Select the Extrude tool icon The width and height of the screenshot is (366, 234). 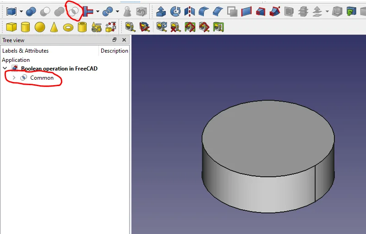click(161, 11)
